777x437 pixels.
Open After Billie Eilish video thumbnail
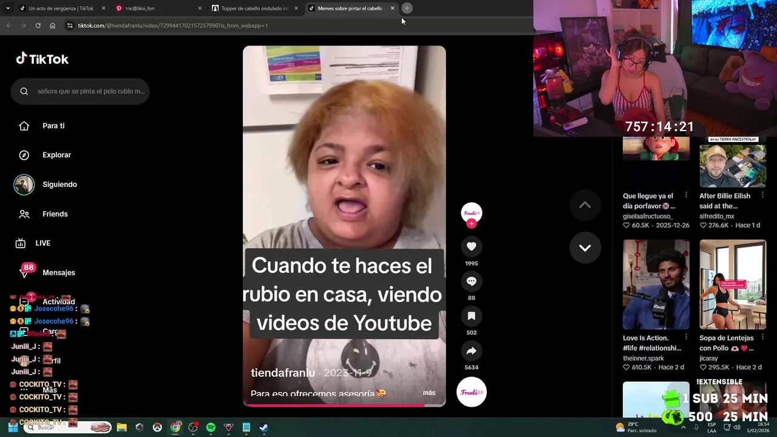(x=733, y=162)
